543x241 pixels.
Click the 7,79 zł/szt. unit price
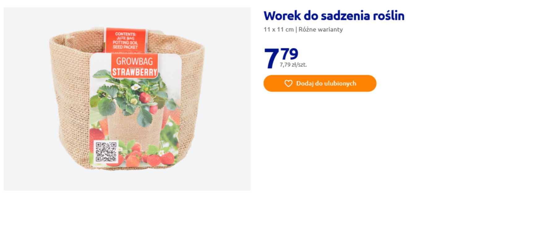coord(293,65)
